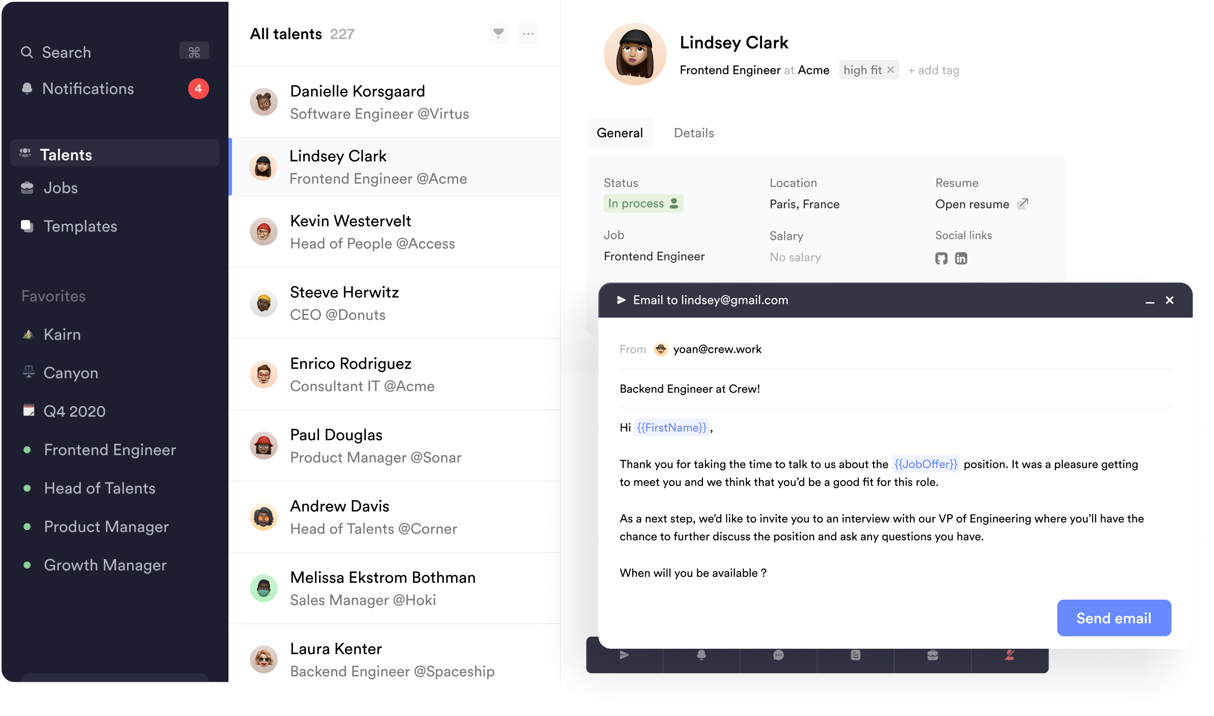Open the Jobs section in sidebar

point(60,188)
